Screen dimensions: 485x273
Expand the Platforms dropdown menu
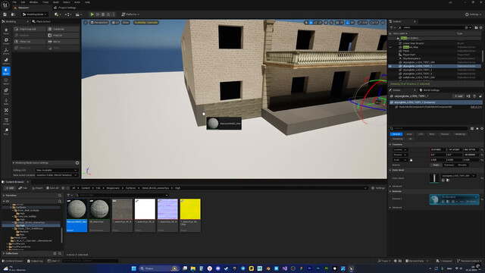[x=130, y=14]
